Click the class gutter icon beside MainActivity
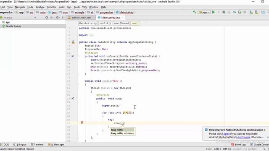 point(73,42)
